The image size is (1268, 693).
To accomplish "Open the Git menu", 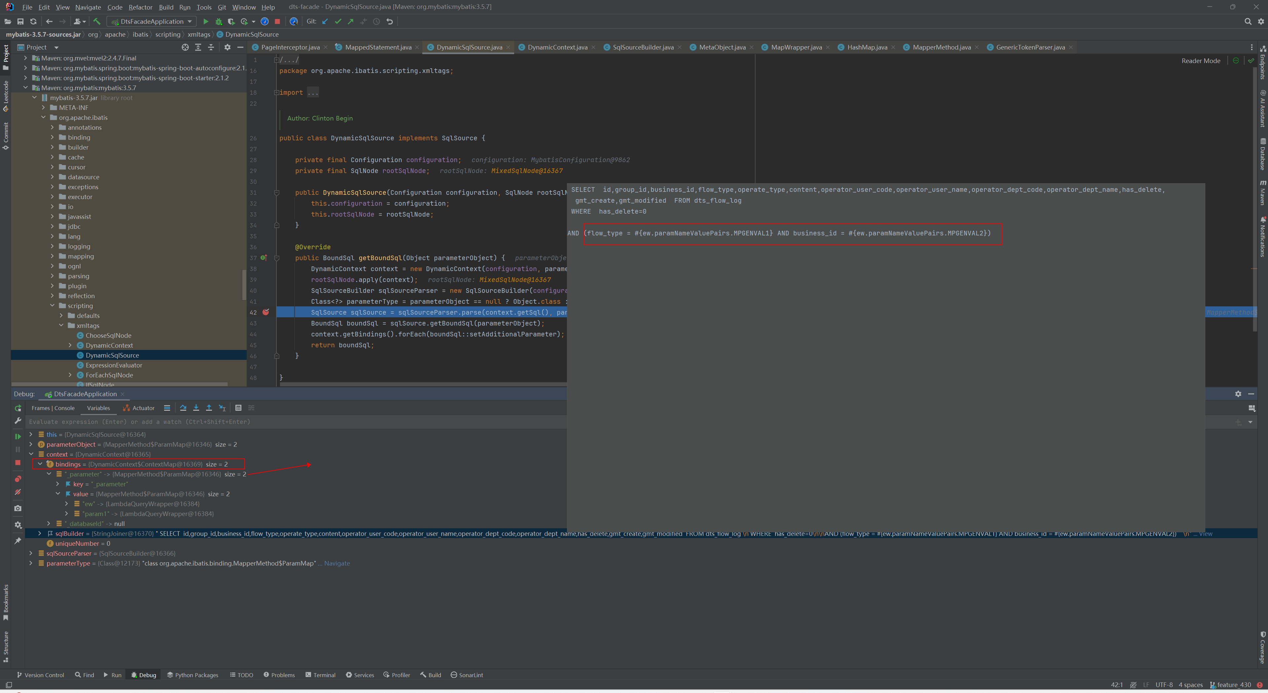I will coord(222,7).
